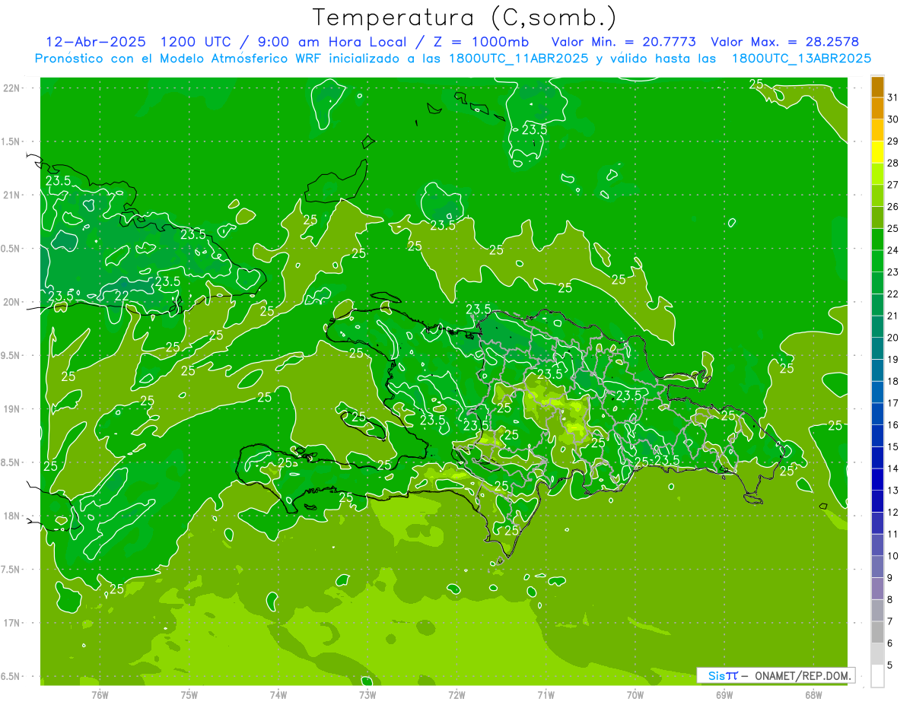
Task: Click the "6.5N" latitude axis label
Action: point(11,677)
